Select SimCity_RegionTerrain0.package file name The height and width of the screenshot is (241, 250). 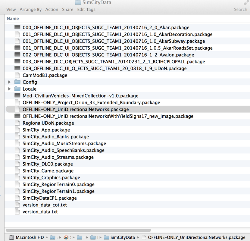coord(58,185)
